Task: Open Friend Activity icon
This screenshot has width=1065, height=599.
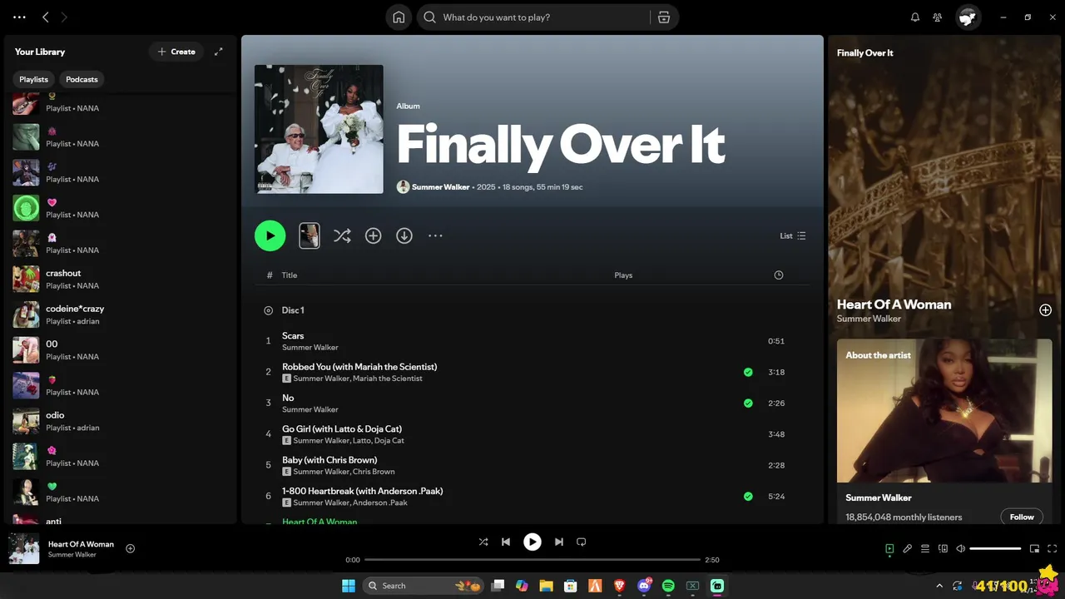Action: [938, 17]
